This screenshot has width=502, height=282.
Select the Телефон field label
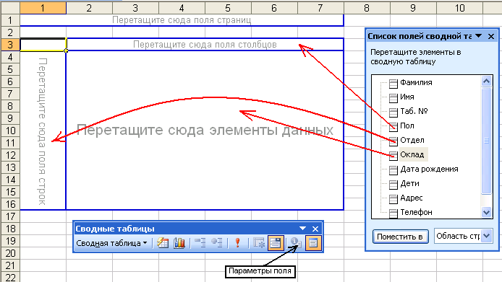tap(416, 212)
